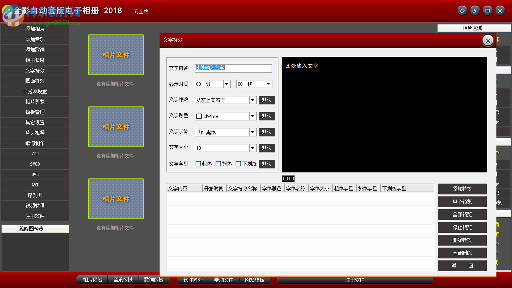
Task: Click the black text preview area
Action: click(x=384, y=114)
